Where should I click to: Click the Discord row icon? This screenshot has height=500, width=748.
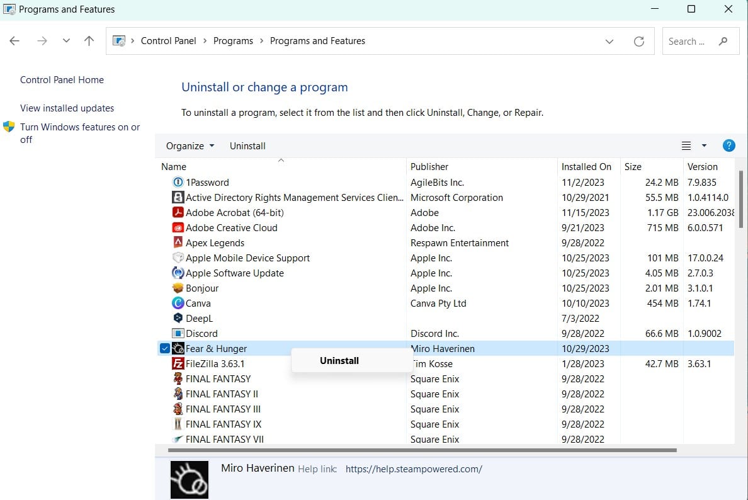pos(178,333)
